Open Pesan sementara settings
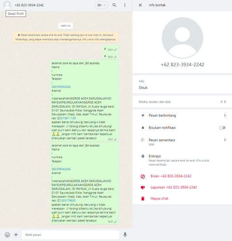The image size is (232, 241). tap(182, 142)
